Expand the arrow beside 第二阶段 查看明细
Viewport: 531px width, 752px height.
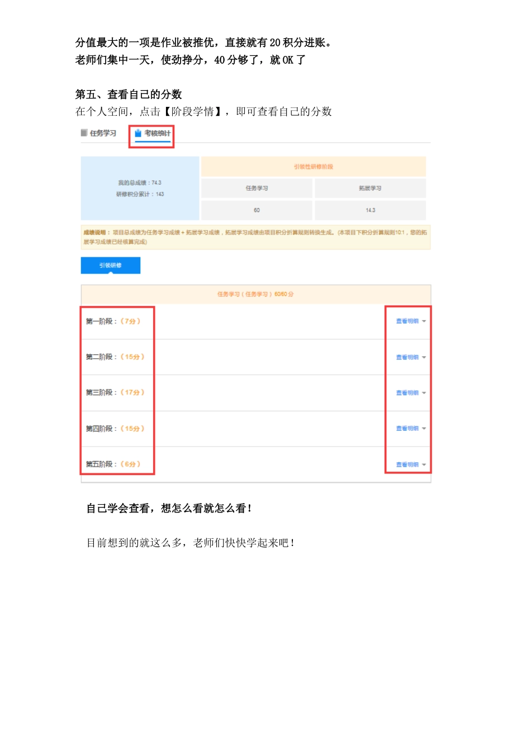(x=424, y=358)
